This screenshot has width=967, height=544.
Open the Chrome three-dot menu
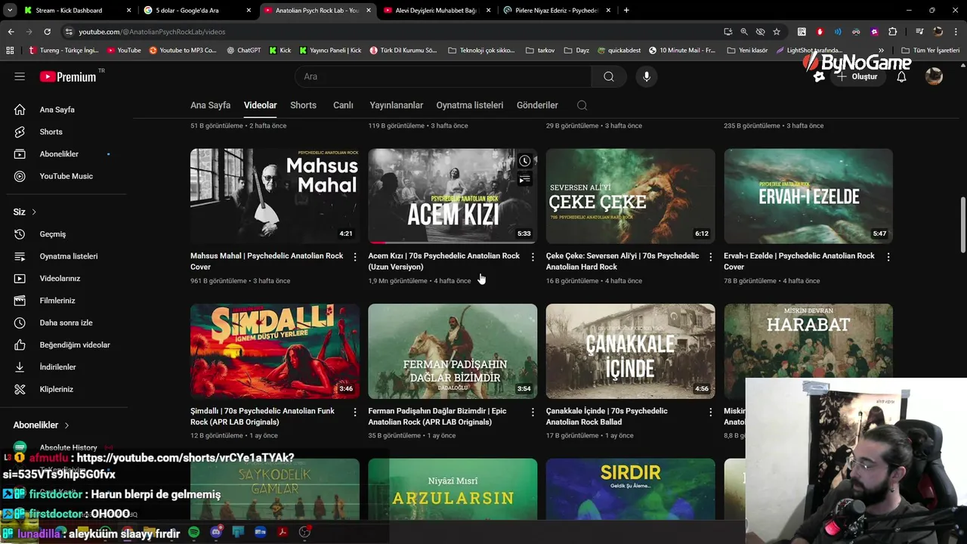pyautogui.click(x=956, y=32)
